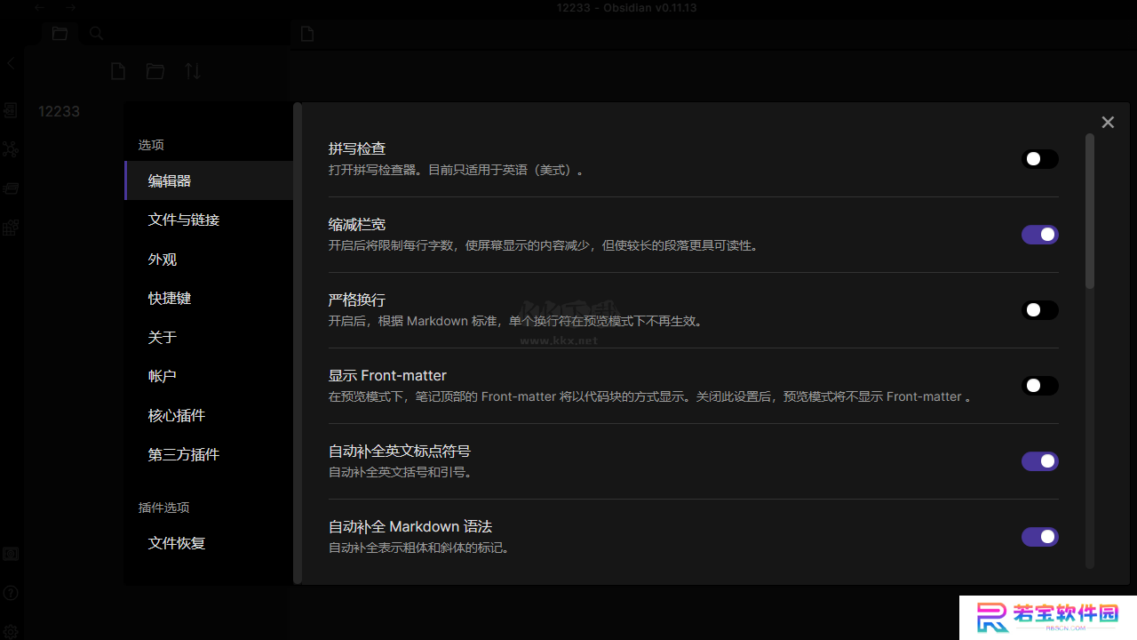This screenshot has height=640, width=1137.
Task: Open the quick switcher ribbon icon
Action: (11, 110)
